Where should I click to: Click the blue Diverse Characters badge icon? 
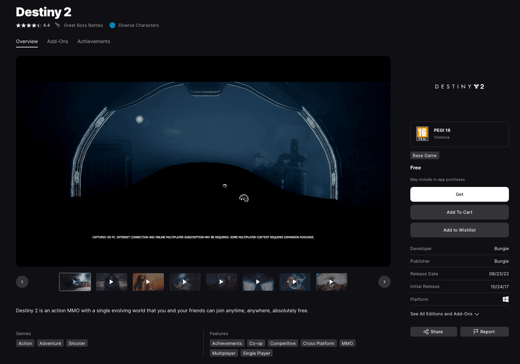point(112,25)
